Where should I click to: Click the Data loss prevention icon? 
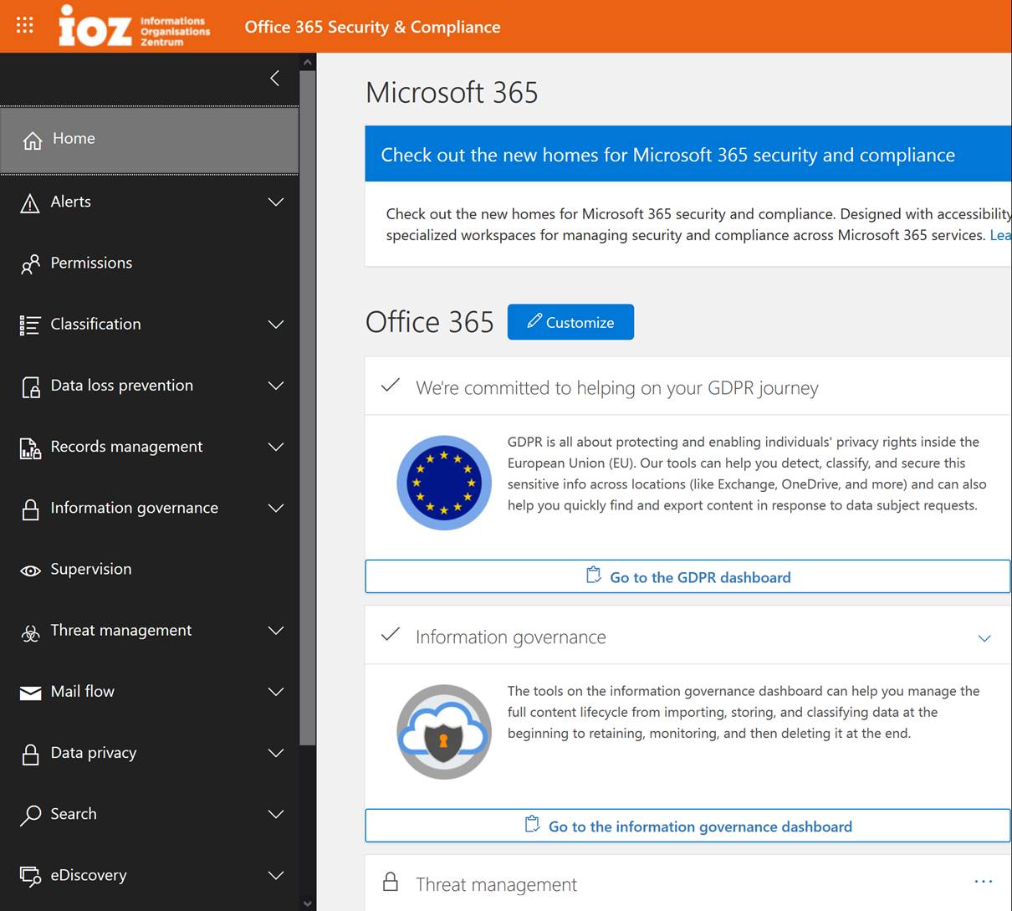tap(30, 386)
